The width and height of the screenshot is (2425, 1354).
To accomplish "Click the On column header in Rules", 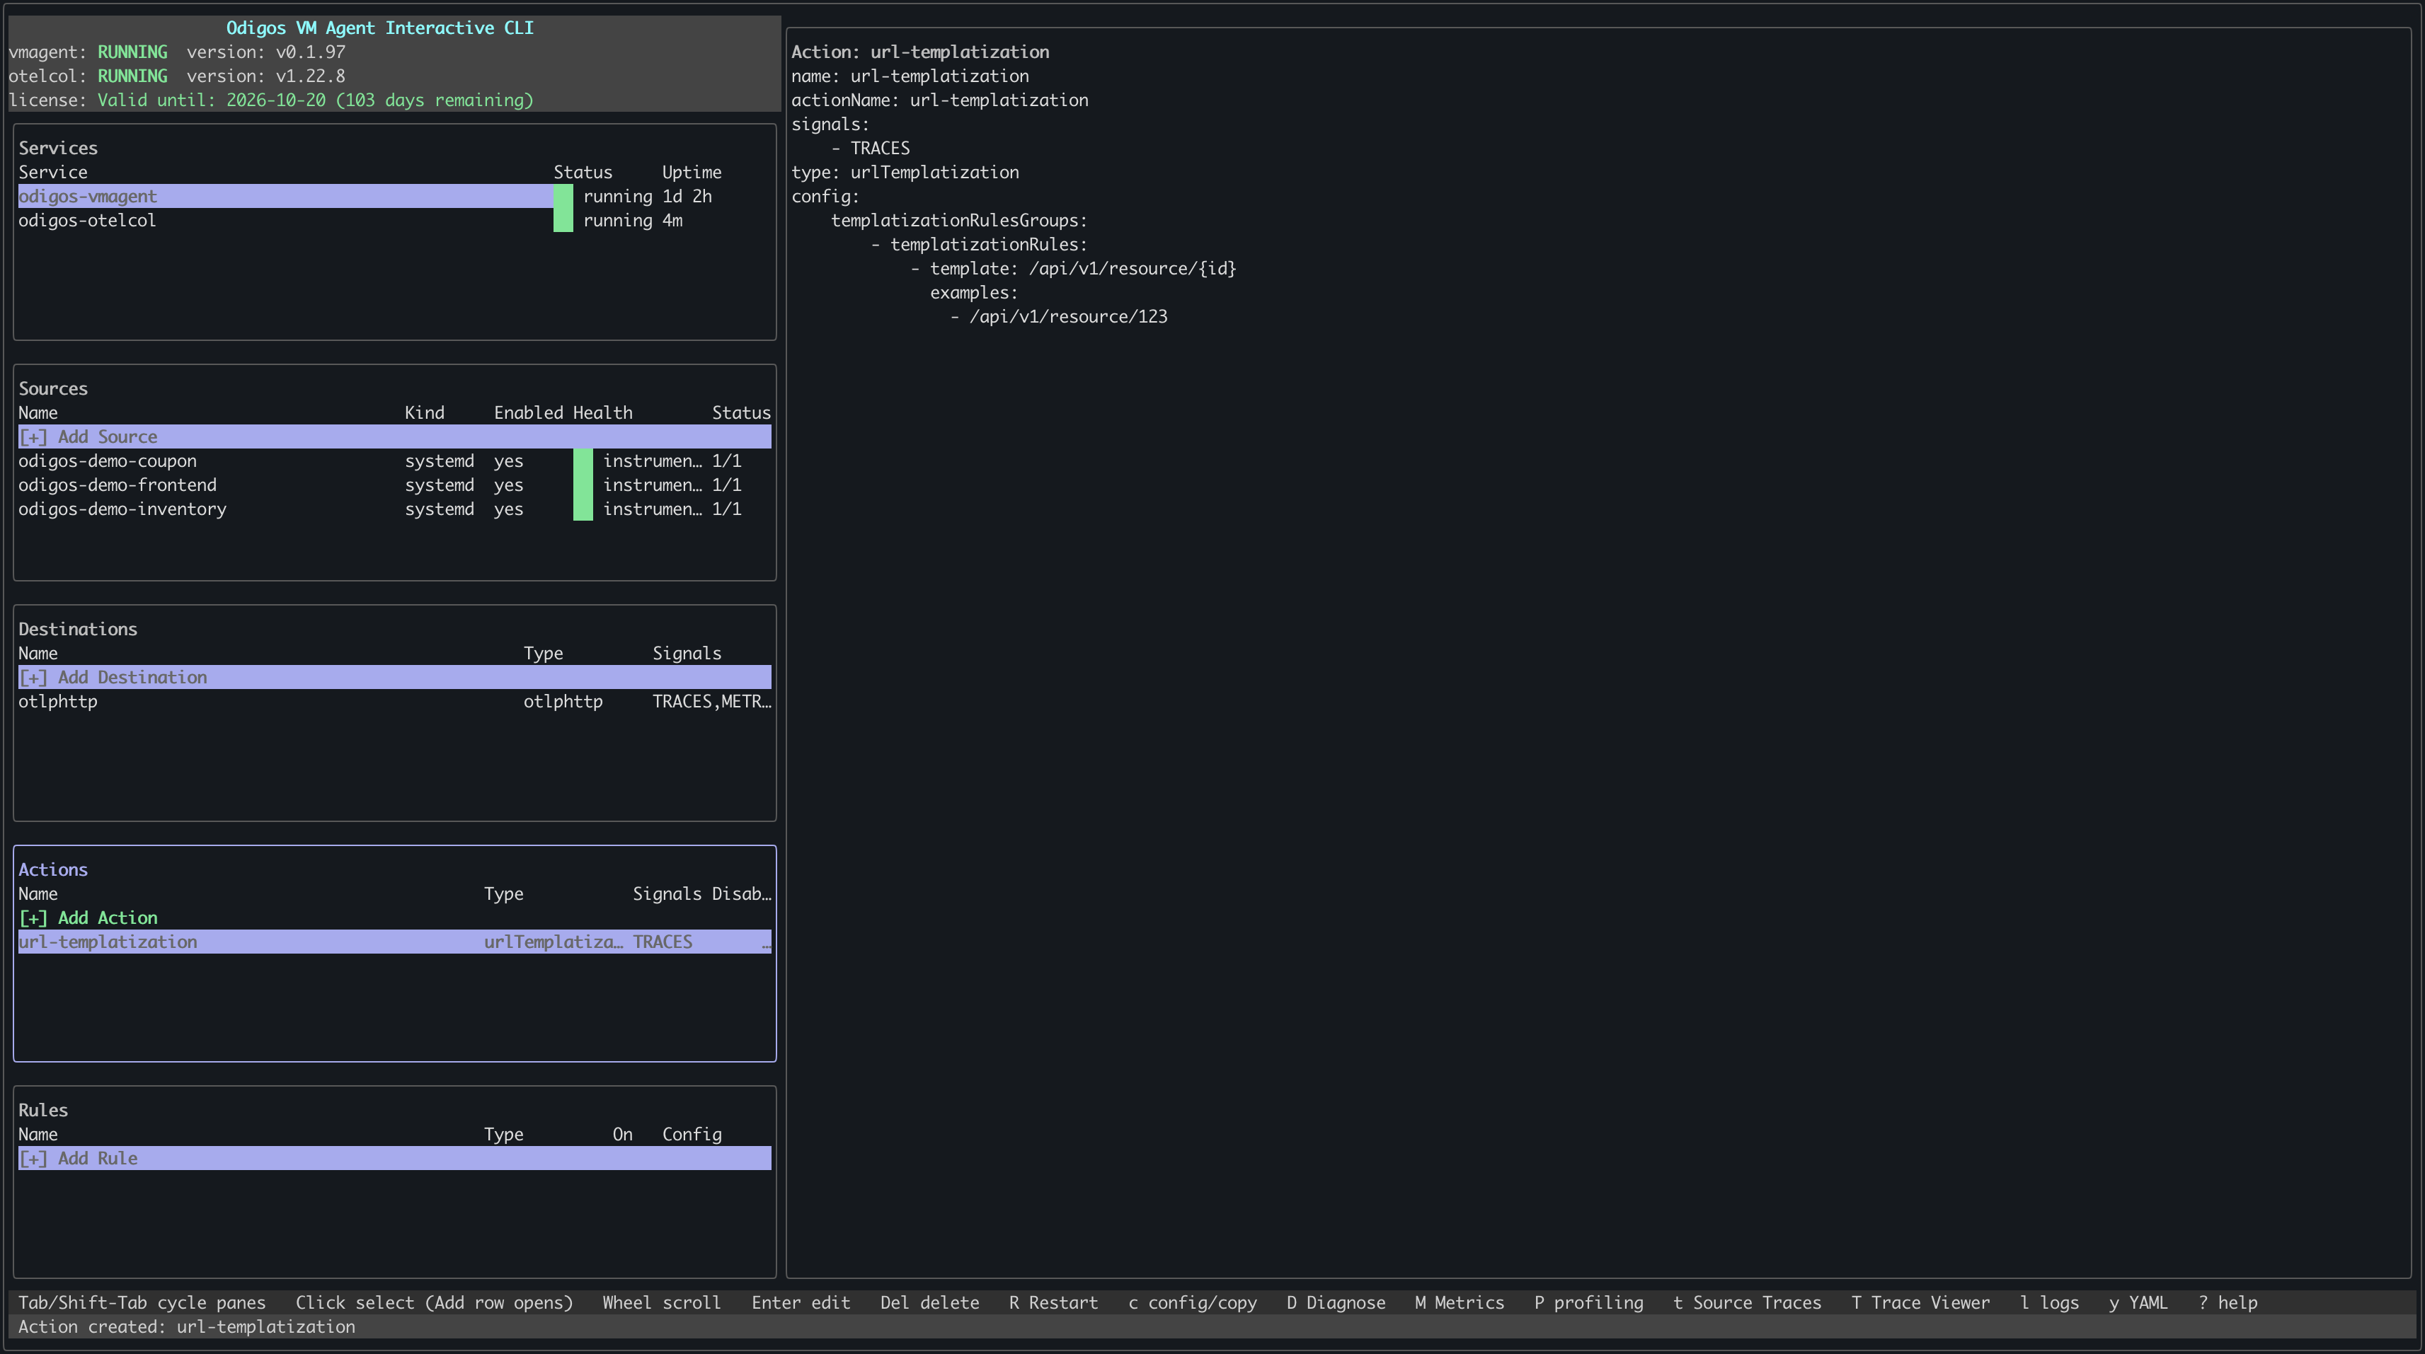I will pos(622,1135).
